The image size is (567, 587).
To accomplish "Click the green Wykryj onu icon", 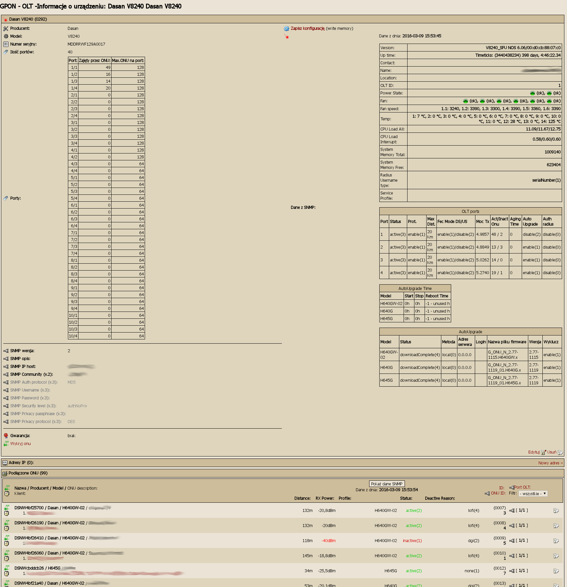I will [x=6, y=444].
